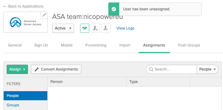Click the wrench icon on Convert Assignments
Viewport: 223px width, 110px height.
tap(37, 69)
